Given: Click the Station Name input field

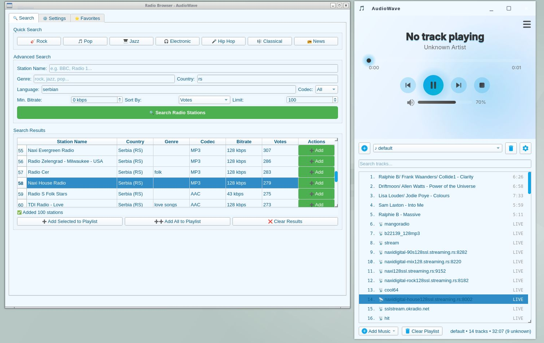Looking at the screenshot, I should coord(193,69).
